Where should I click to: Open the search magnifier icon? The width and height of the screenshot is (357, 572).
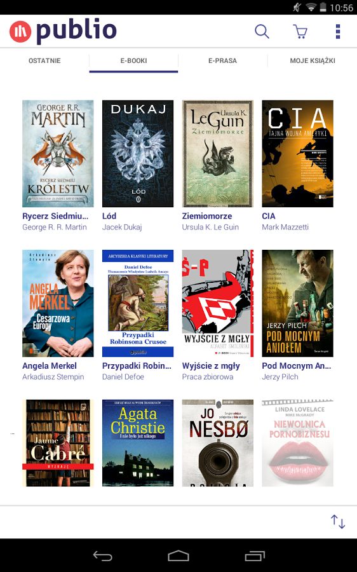[x=262, y=32]
